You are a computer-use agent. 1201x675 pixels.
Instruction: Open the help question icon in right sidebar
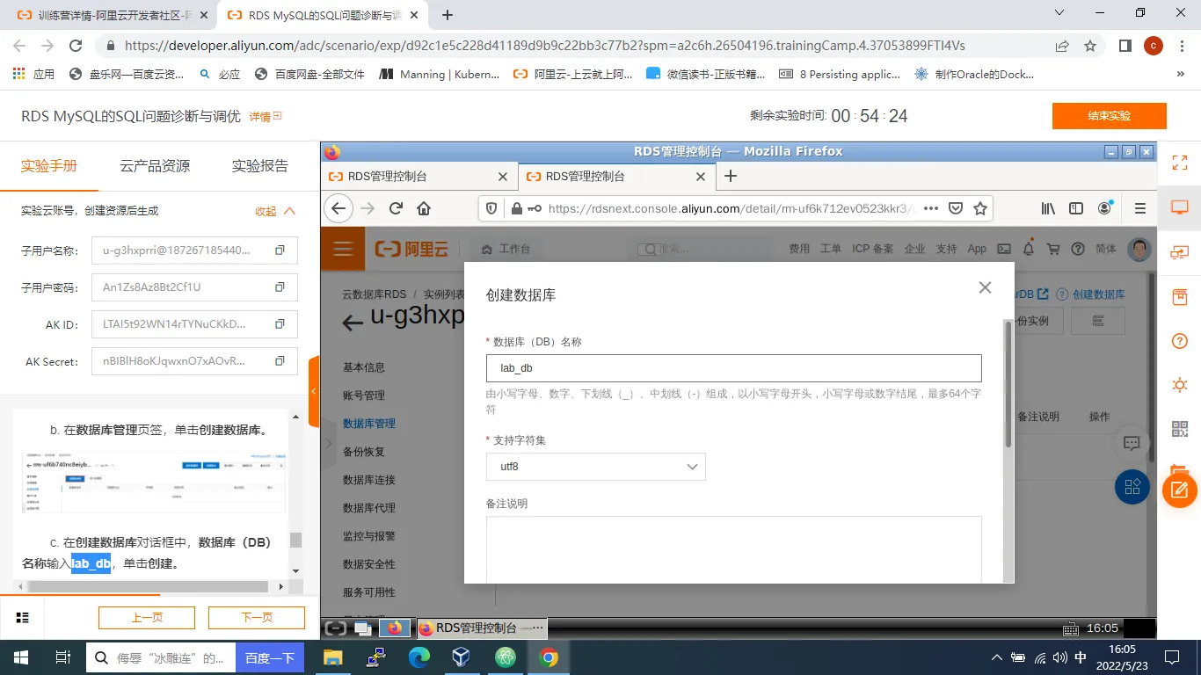click(1180, 341)
